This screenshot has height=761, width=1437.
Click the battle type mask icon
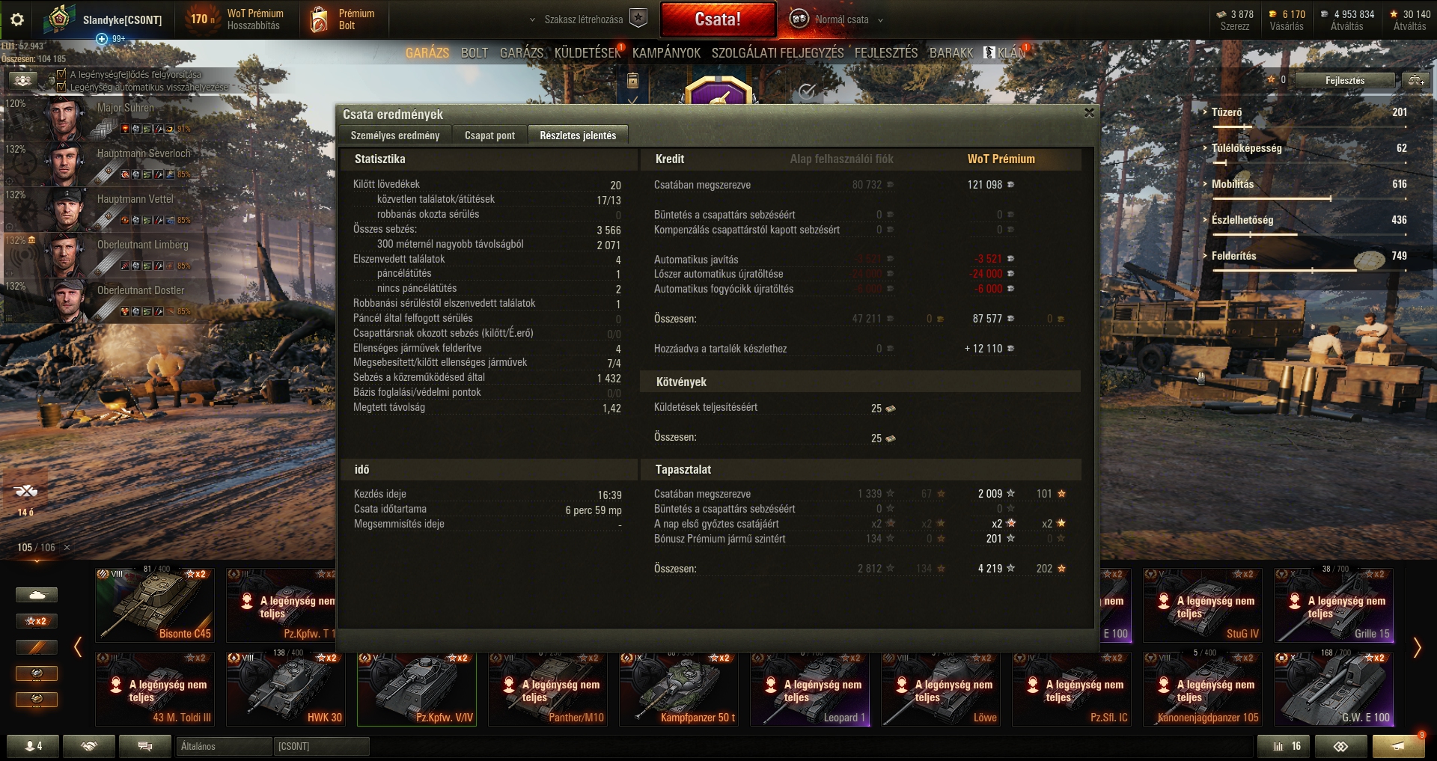[799, 19]
